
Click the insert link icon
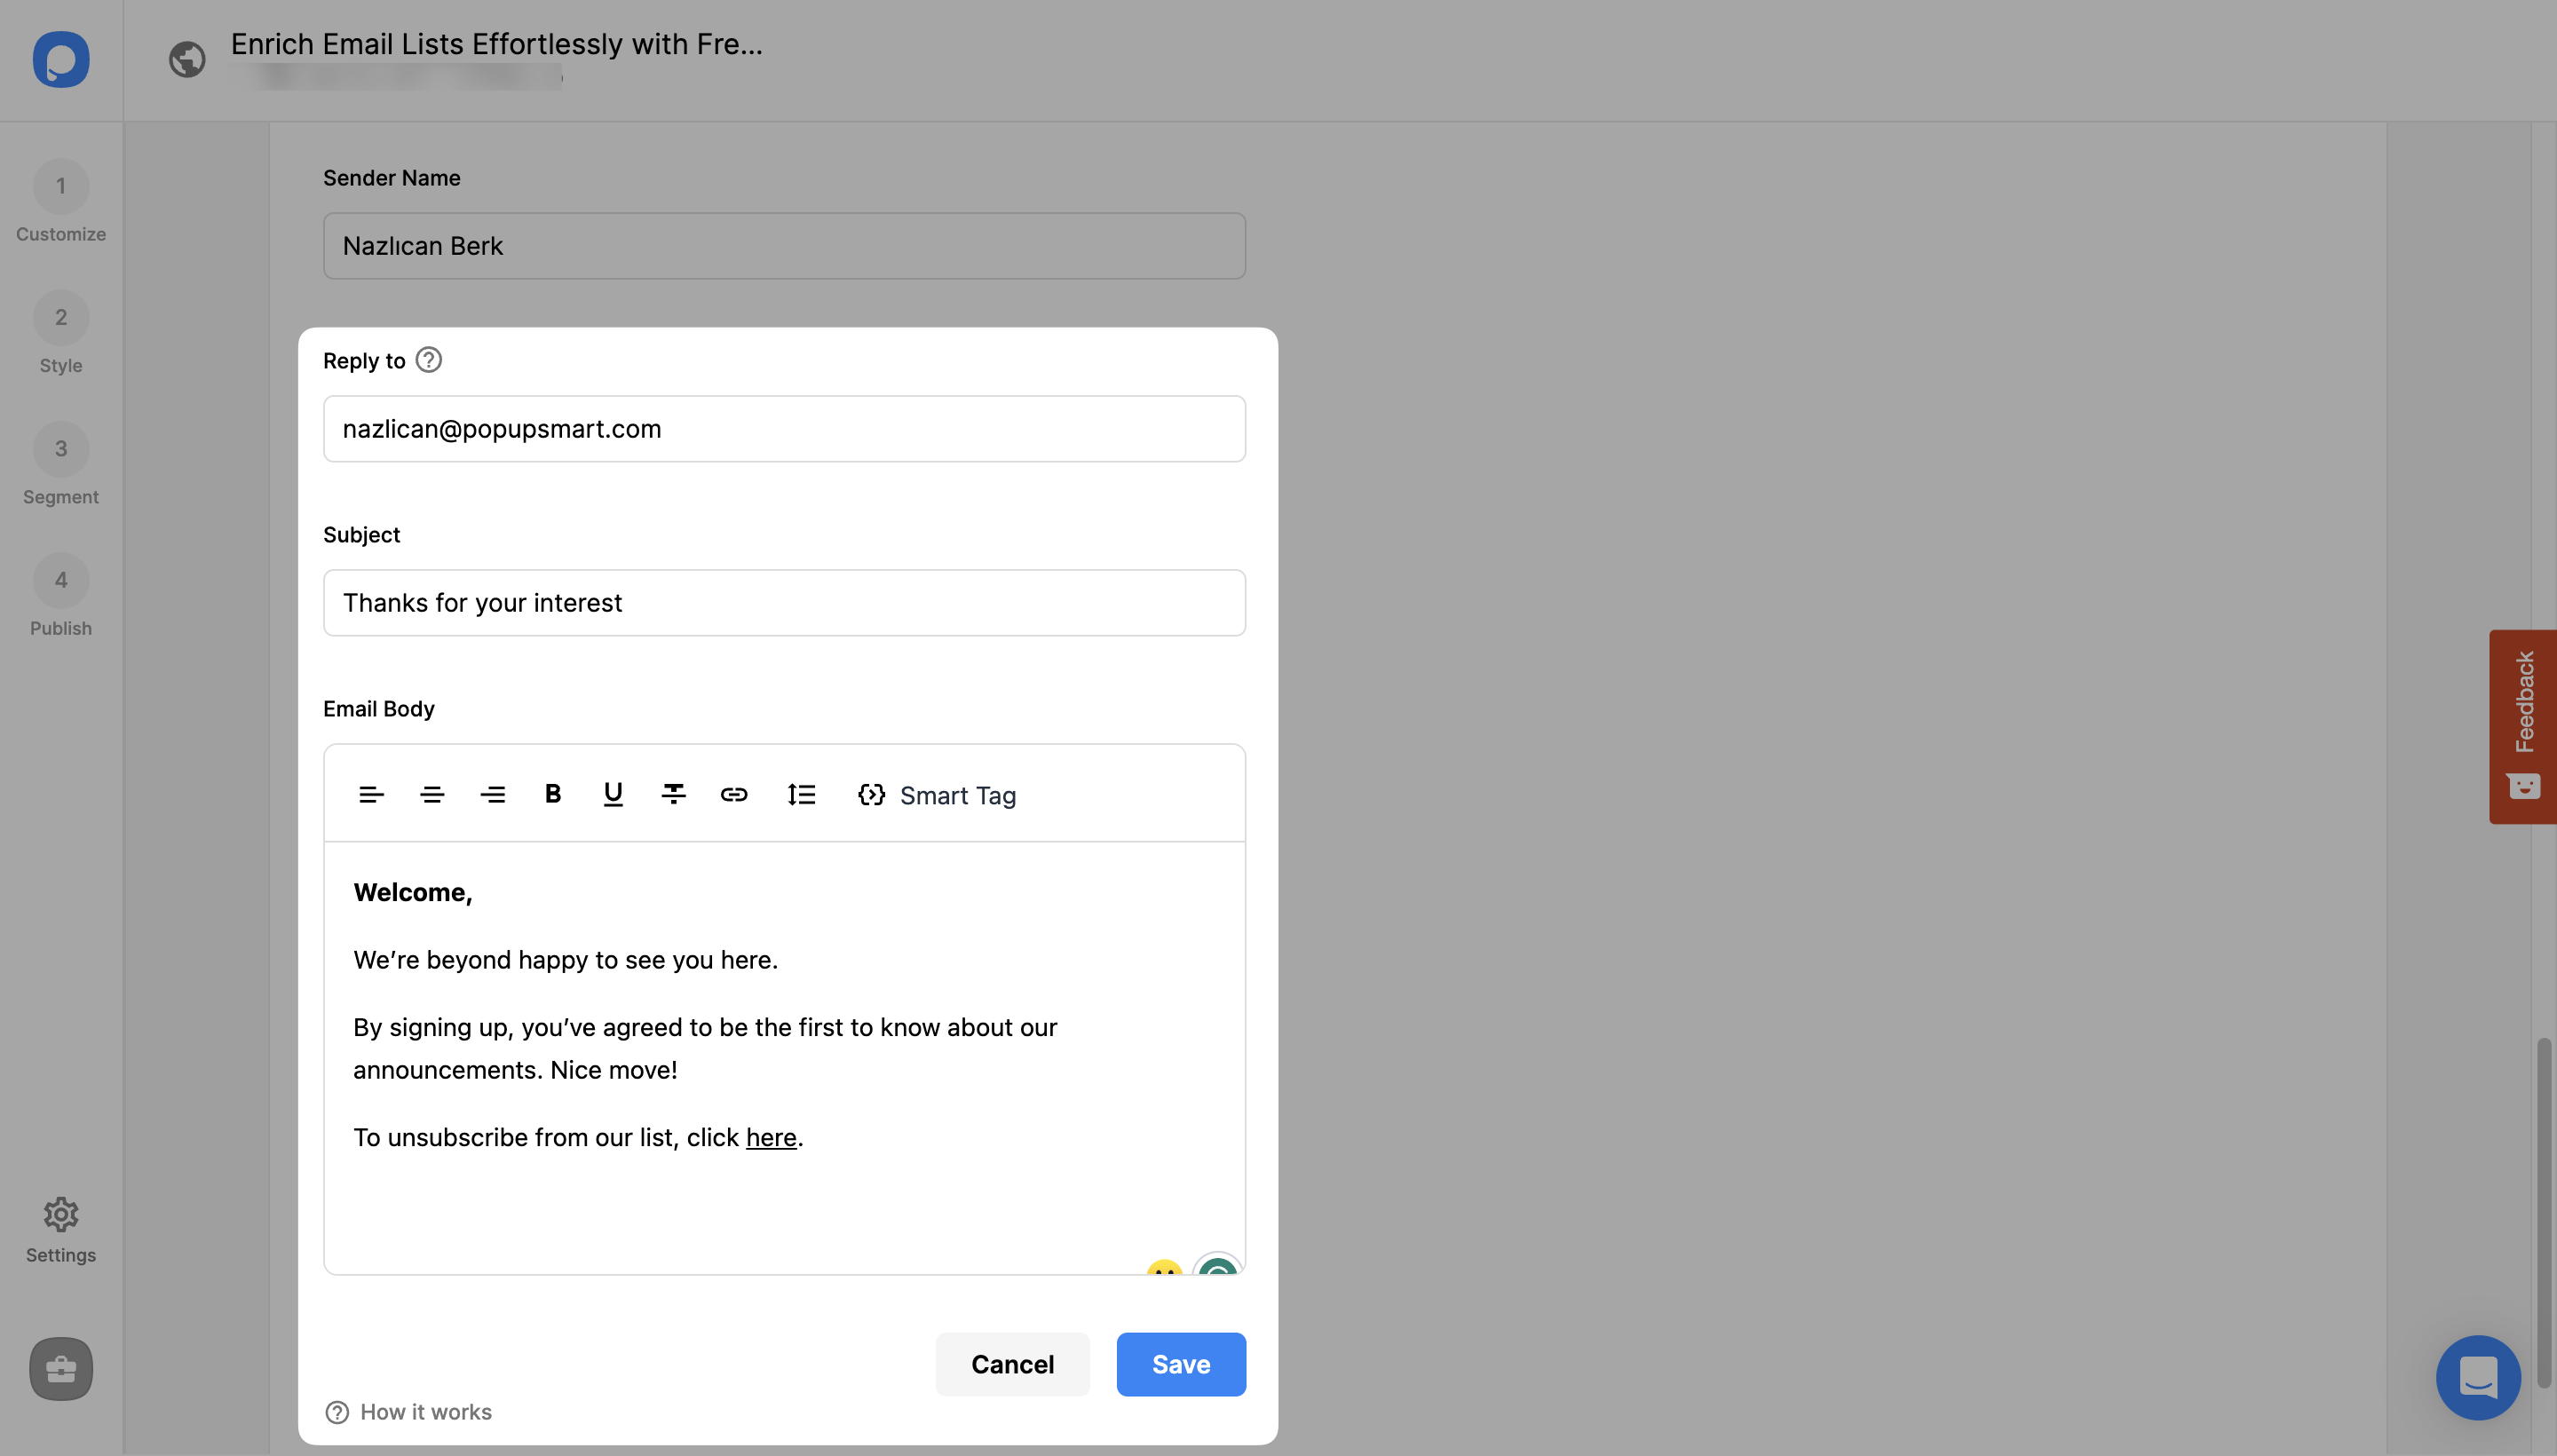(734, 794)
